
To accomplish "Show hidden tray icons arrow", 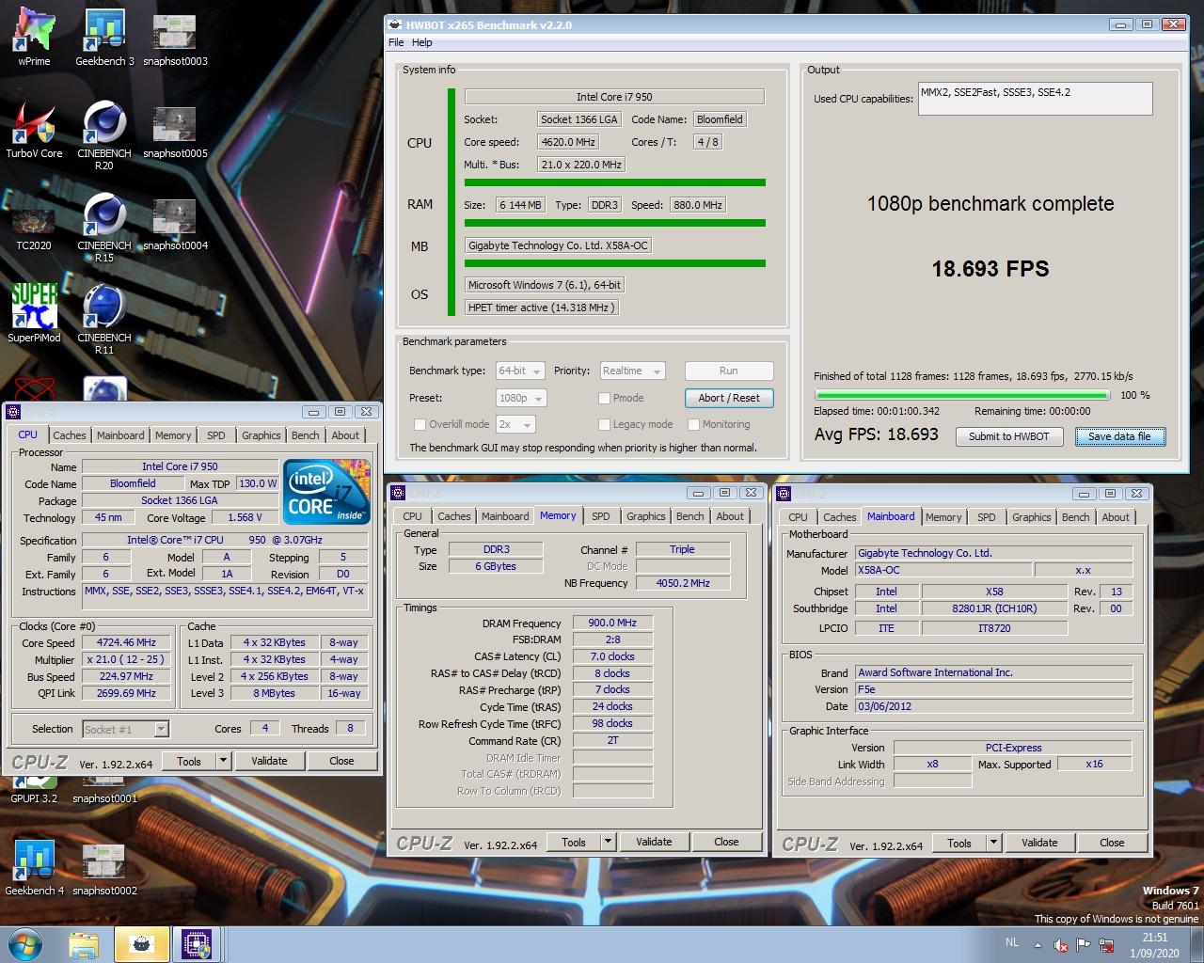I will [x=1038, y=945].
